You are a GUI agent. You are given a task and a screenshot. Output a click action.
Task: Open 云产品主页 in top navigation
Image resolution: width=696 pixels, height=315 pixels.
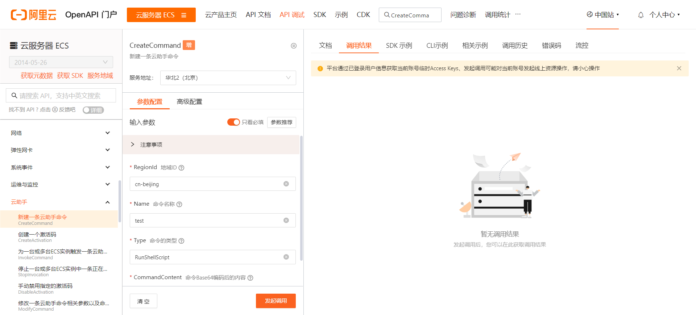tap(221, 15)
